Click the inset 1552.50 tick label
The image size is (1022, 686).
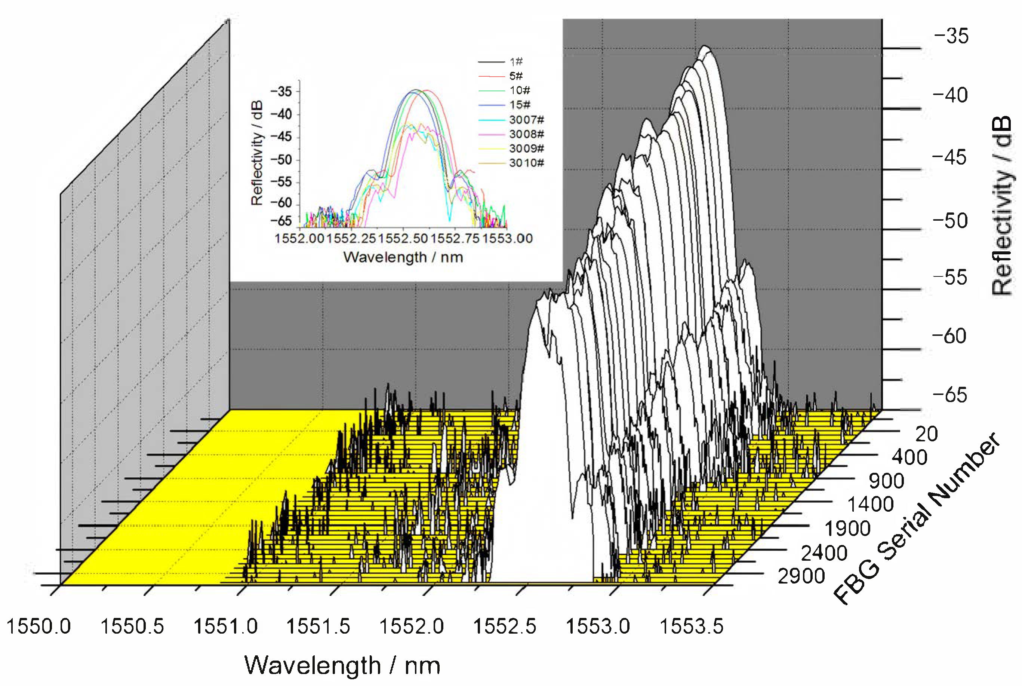tap(403, 238)
